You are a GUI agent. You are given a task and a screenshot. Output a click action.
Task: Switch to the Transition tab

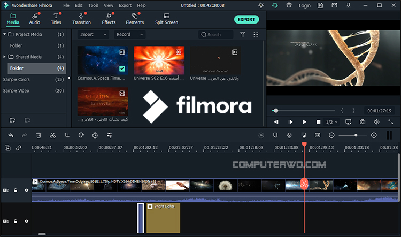[x=82, y=19]
